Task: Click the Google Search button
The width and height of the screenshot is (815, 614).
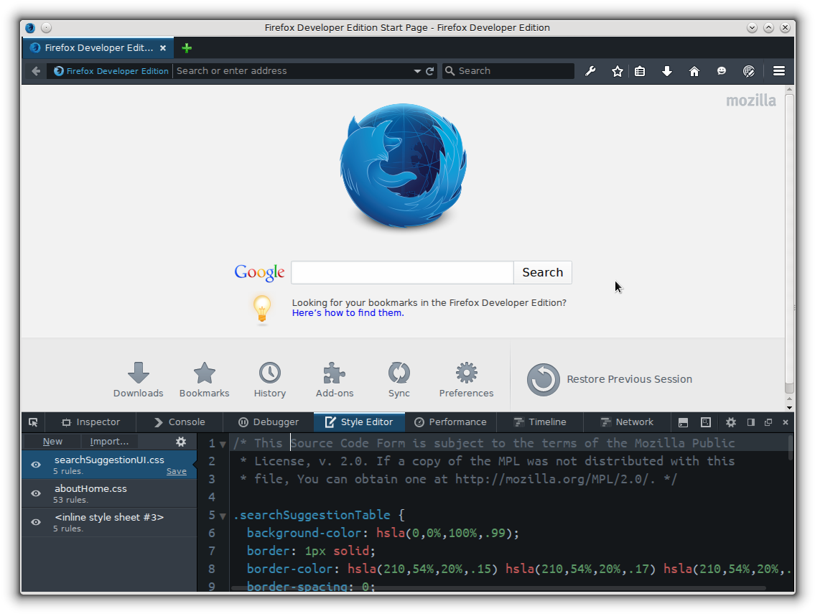Action: point(543,272)
